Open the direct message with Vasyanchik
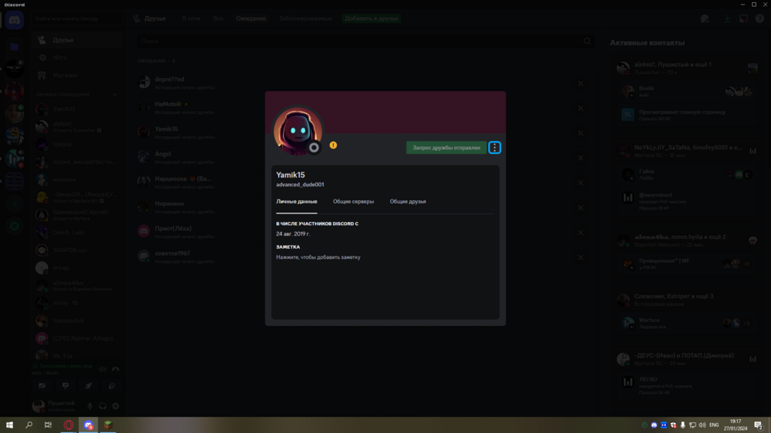Image resolution: width=771 pixels, height=433 pixels. coord(77,321)
